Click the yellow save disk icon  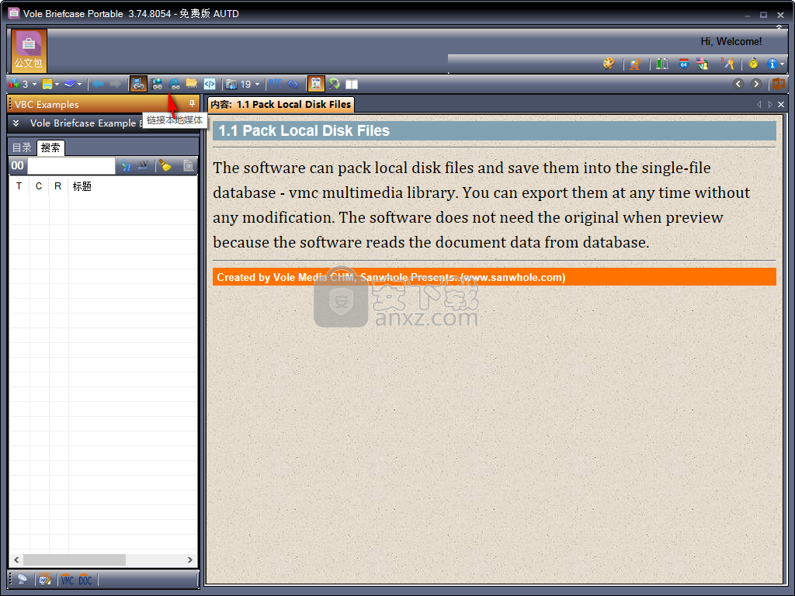[47, 84]
